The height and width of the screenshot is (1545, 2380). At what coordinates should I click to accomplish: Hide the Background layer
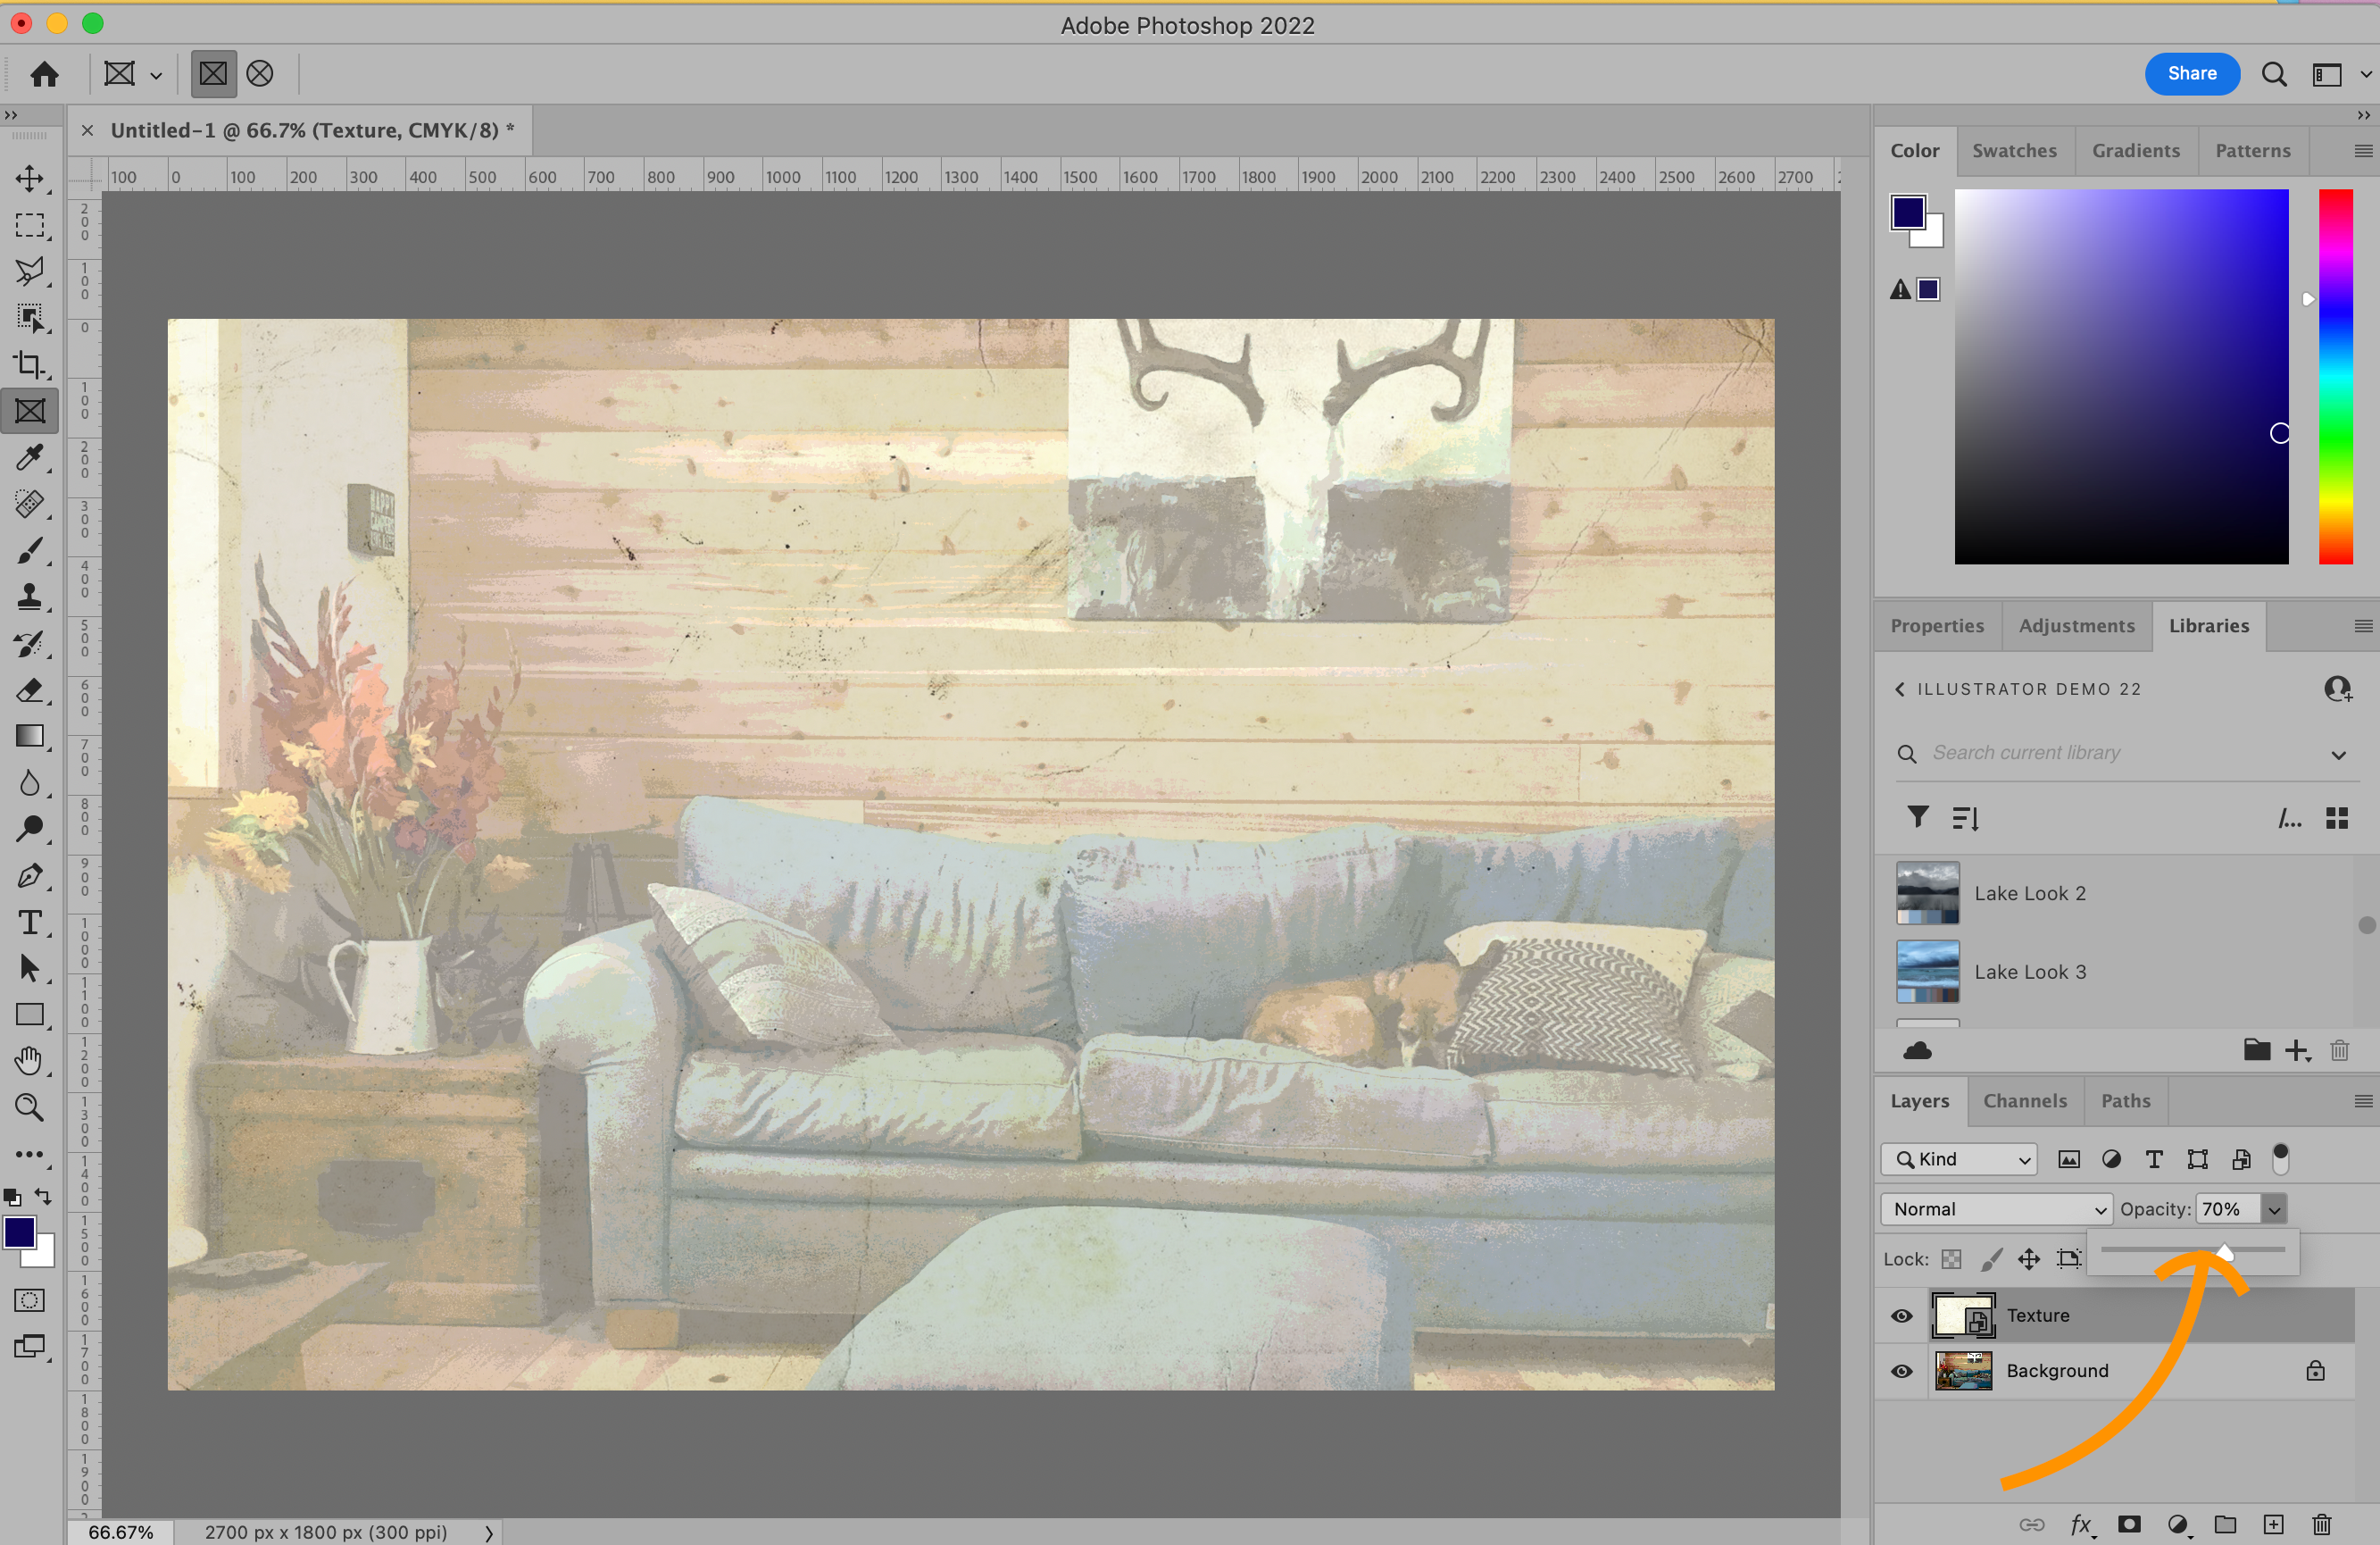1901,1371
